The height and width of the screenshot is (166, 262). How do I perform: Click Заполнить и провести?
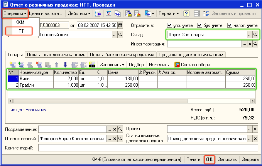tap(234, 13)
